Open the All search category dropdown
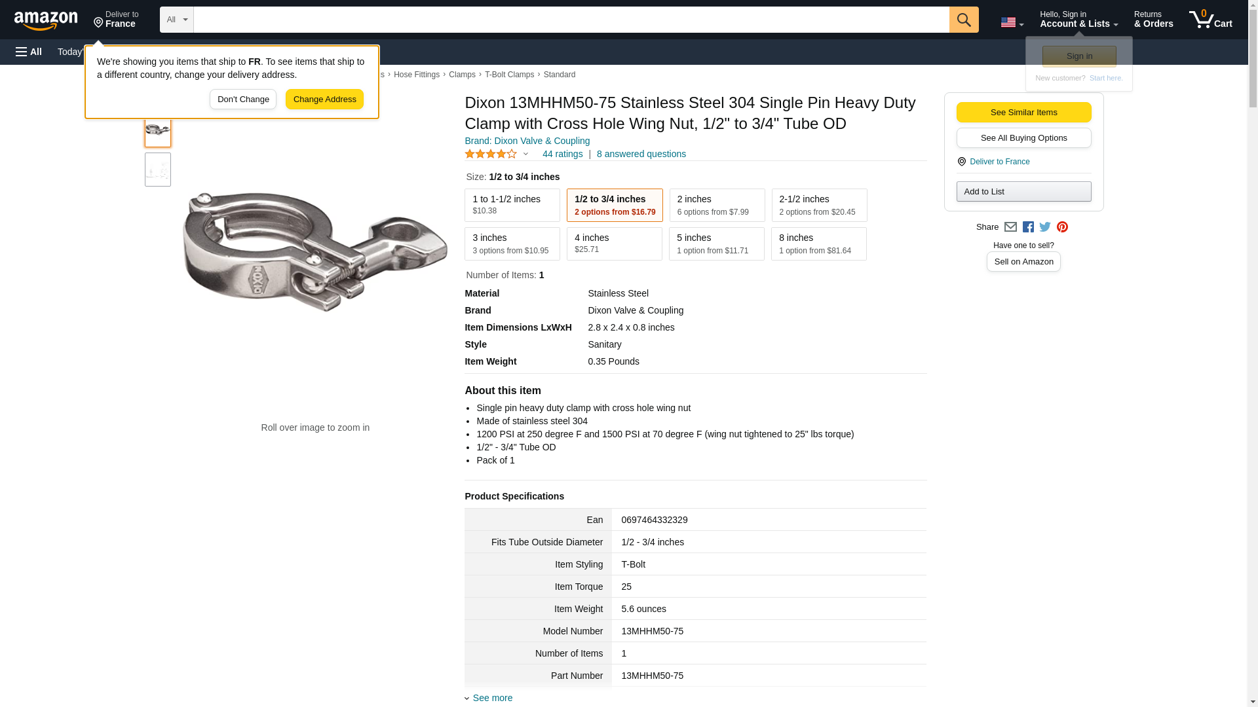The width and height of the screenshot is (1258, 707). [x=176, y=20]
